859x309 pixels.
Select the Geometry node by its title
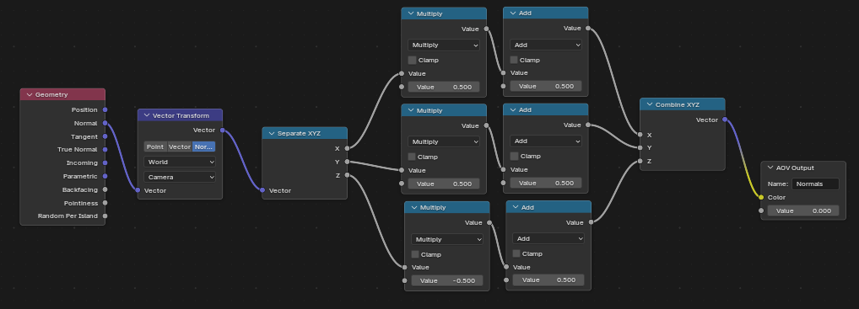(51, 94)
